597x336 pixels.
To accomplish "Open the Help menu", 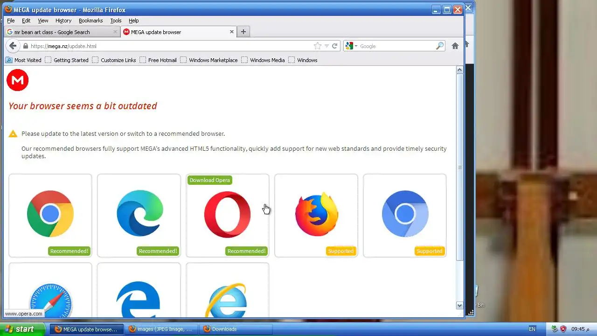I will [134, 21].
